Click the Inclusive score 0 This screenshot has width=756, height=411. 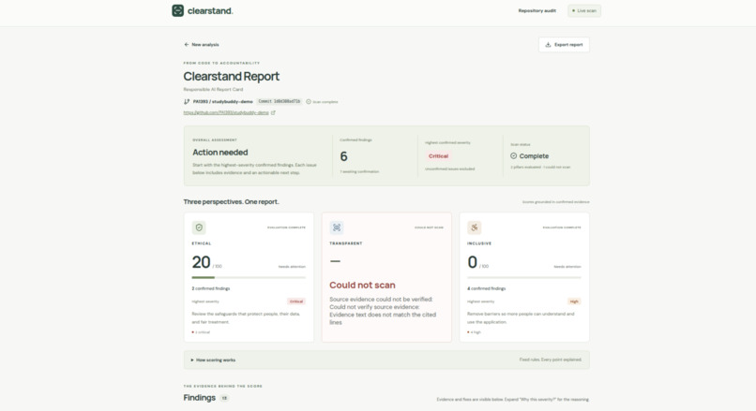pos(473,262)
